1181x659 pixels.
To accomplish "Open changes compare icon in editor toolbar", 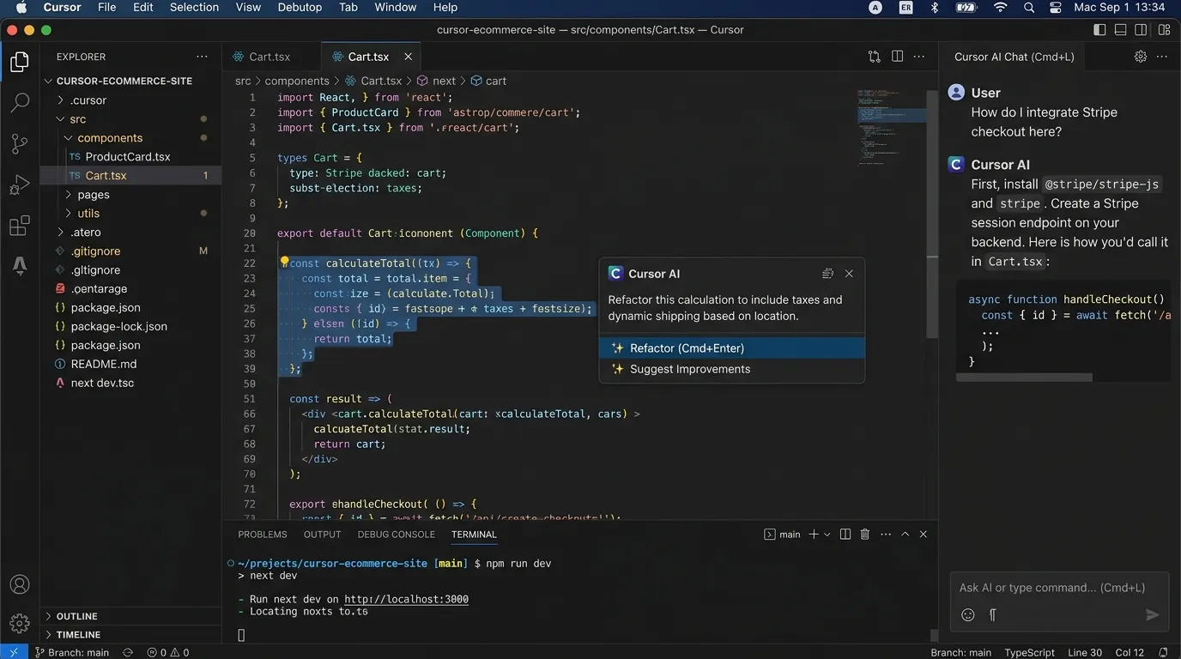I will click(874, 57).
